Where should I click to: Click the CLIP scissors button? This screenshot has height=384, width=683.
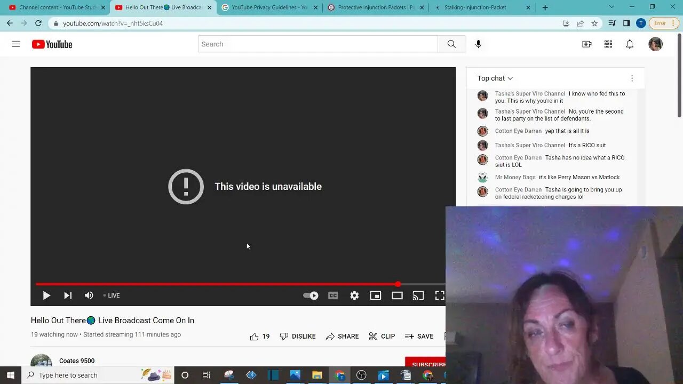pos(382,337)
